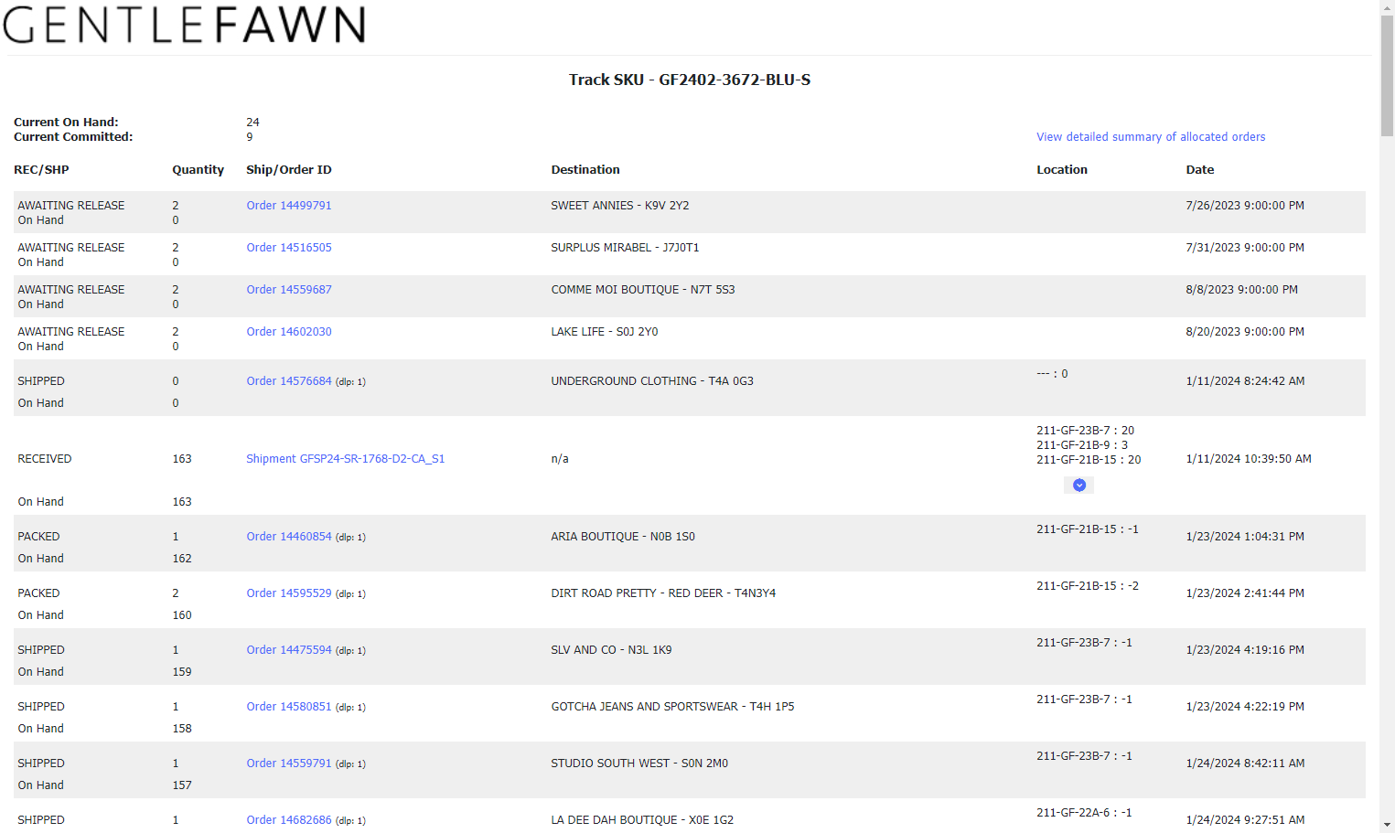Select 'SLV AND CO - N3L 1K9' destination

611,650
